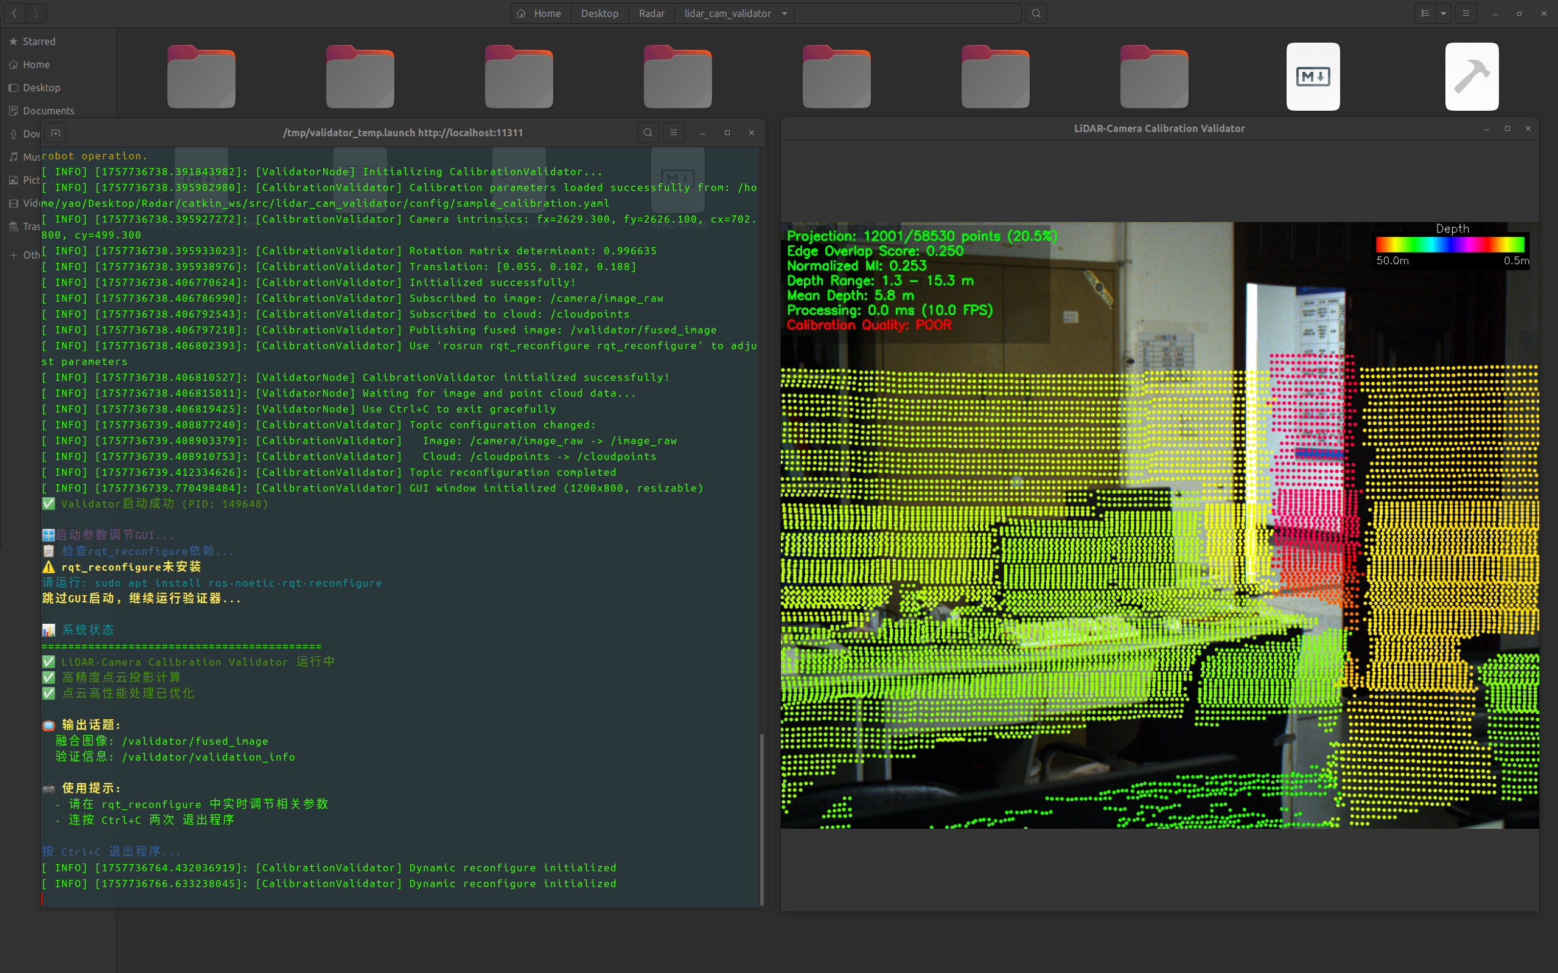Click the 'rqt_reconfigure未安装' warning line
This screenshot has height=973, width=1558.
click(x=122, y=567)
